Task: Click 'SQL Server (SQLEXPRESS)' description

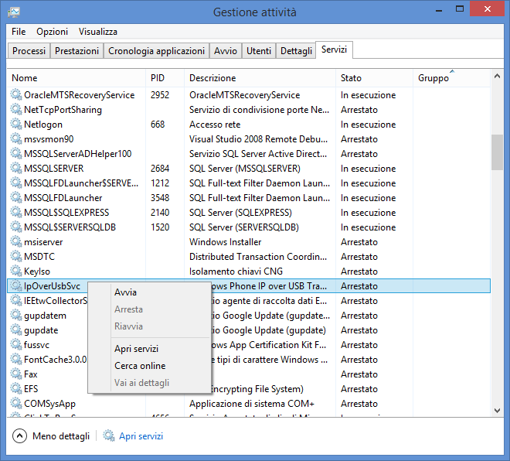Action: coord(240,212)
